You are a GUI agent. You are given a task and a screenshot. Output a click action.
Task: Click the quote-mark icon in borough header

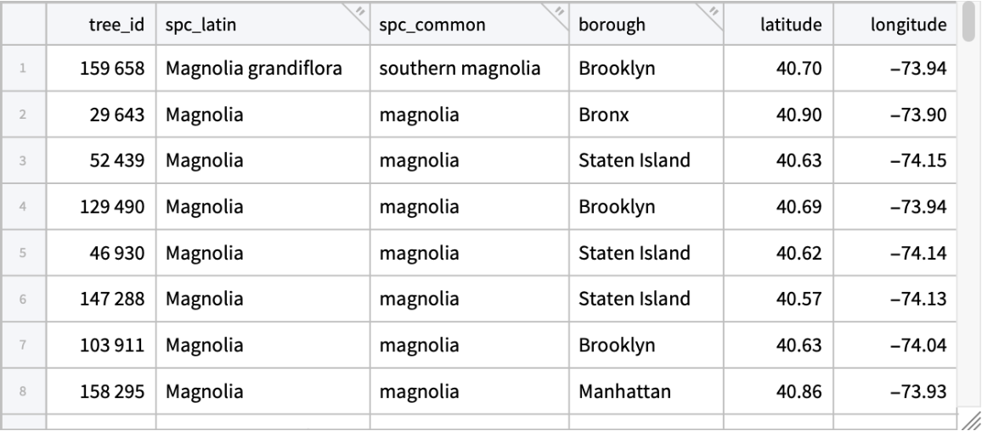714,11
